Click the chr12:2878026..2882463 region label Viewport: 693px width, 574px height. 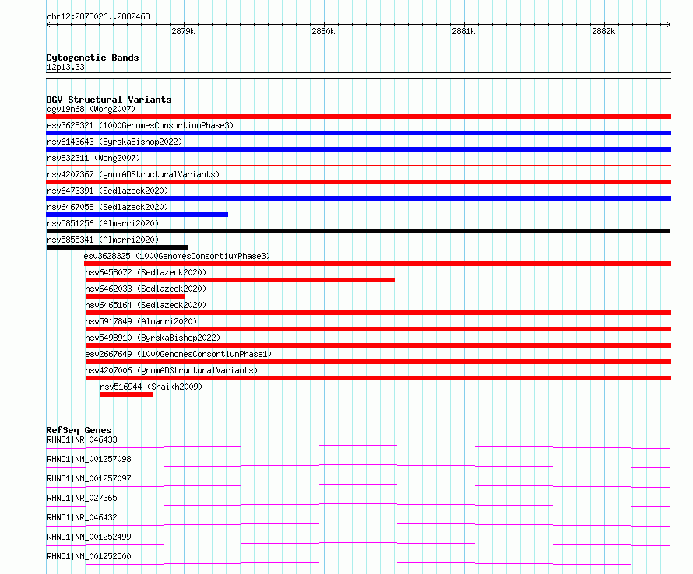pyautogui.click(x=98, y=16)
